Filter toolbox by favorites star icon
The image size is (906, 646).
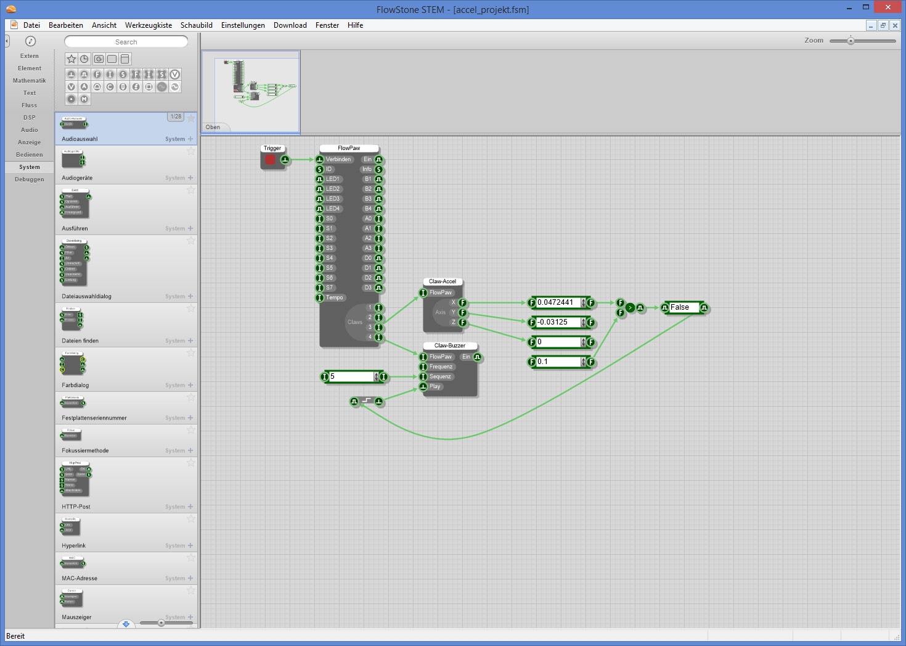coord(71,59)
